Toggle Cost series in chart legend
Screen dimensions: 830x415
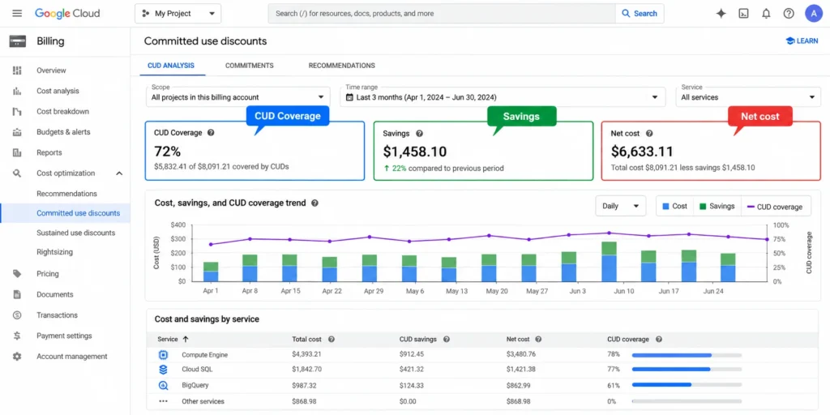pyautogui.click(x=674, y=207)
